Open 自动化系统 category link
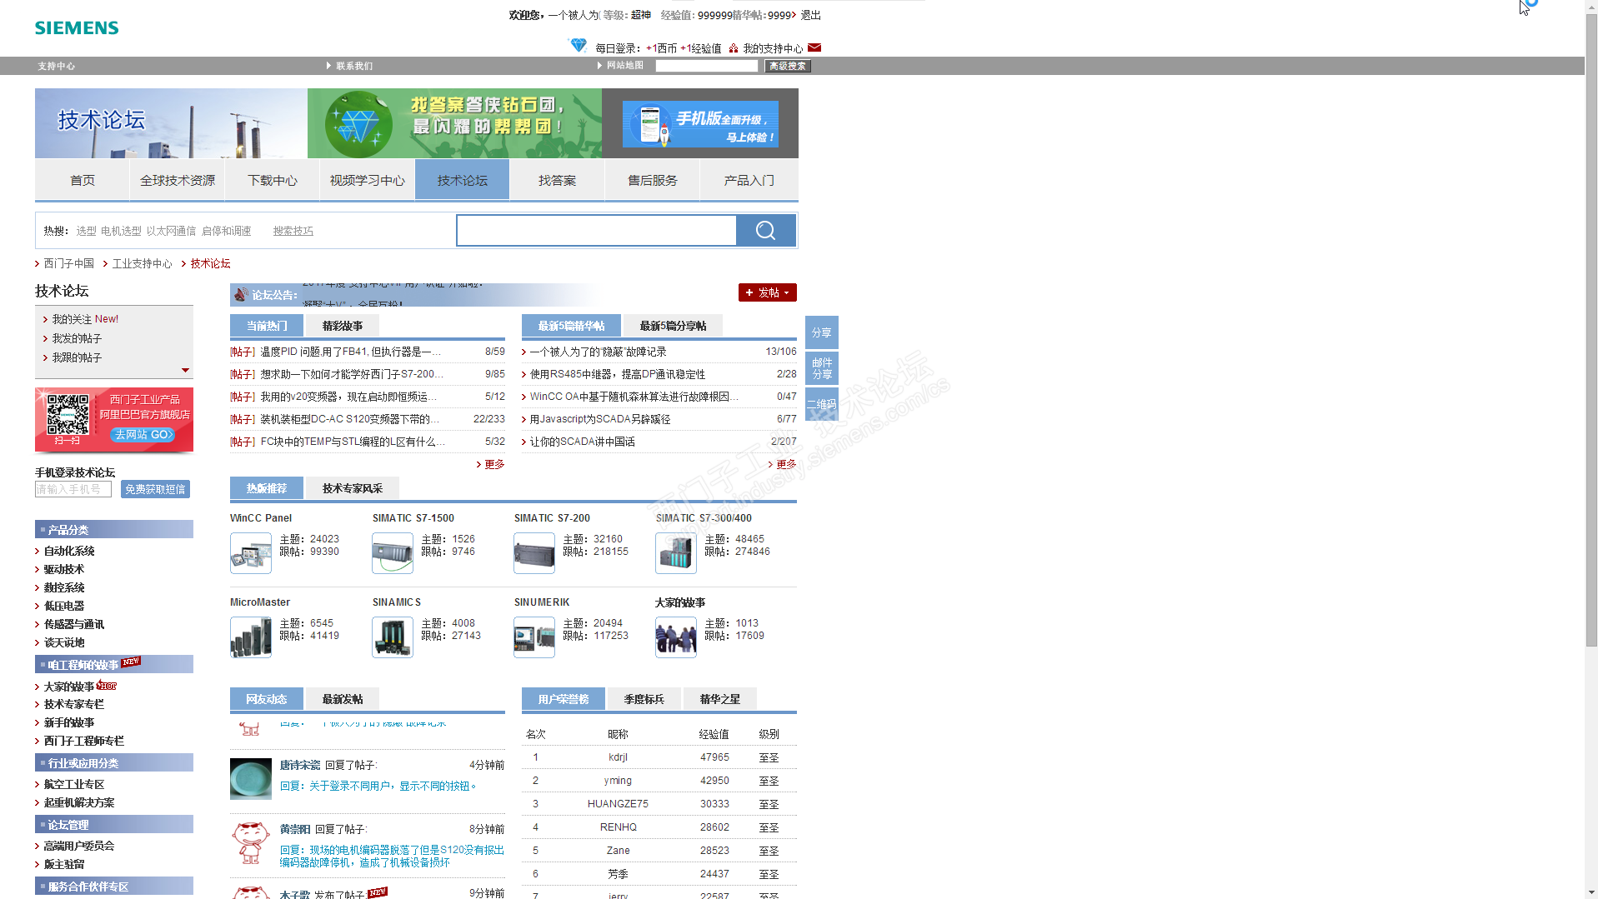 point(69,551)
